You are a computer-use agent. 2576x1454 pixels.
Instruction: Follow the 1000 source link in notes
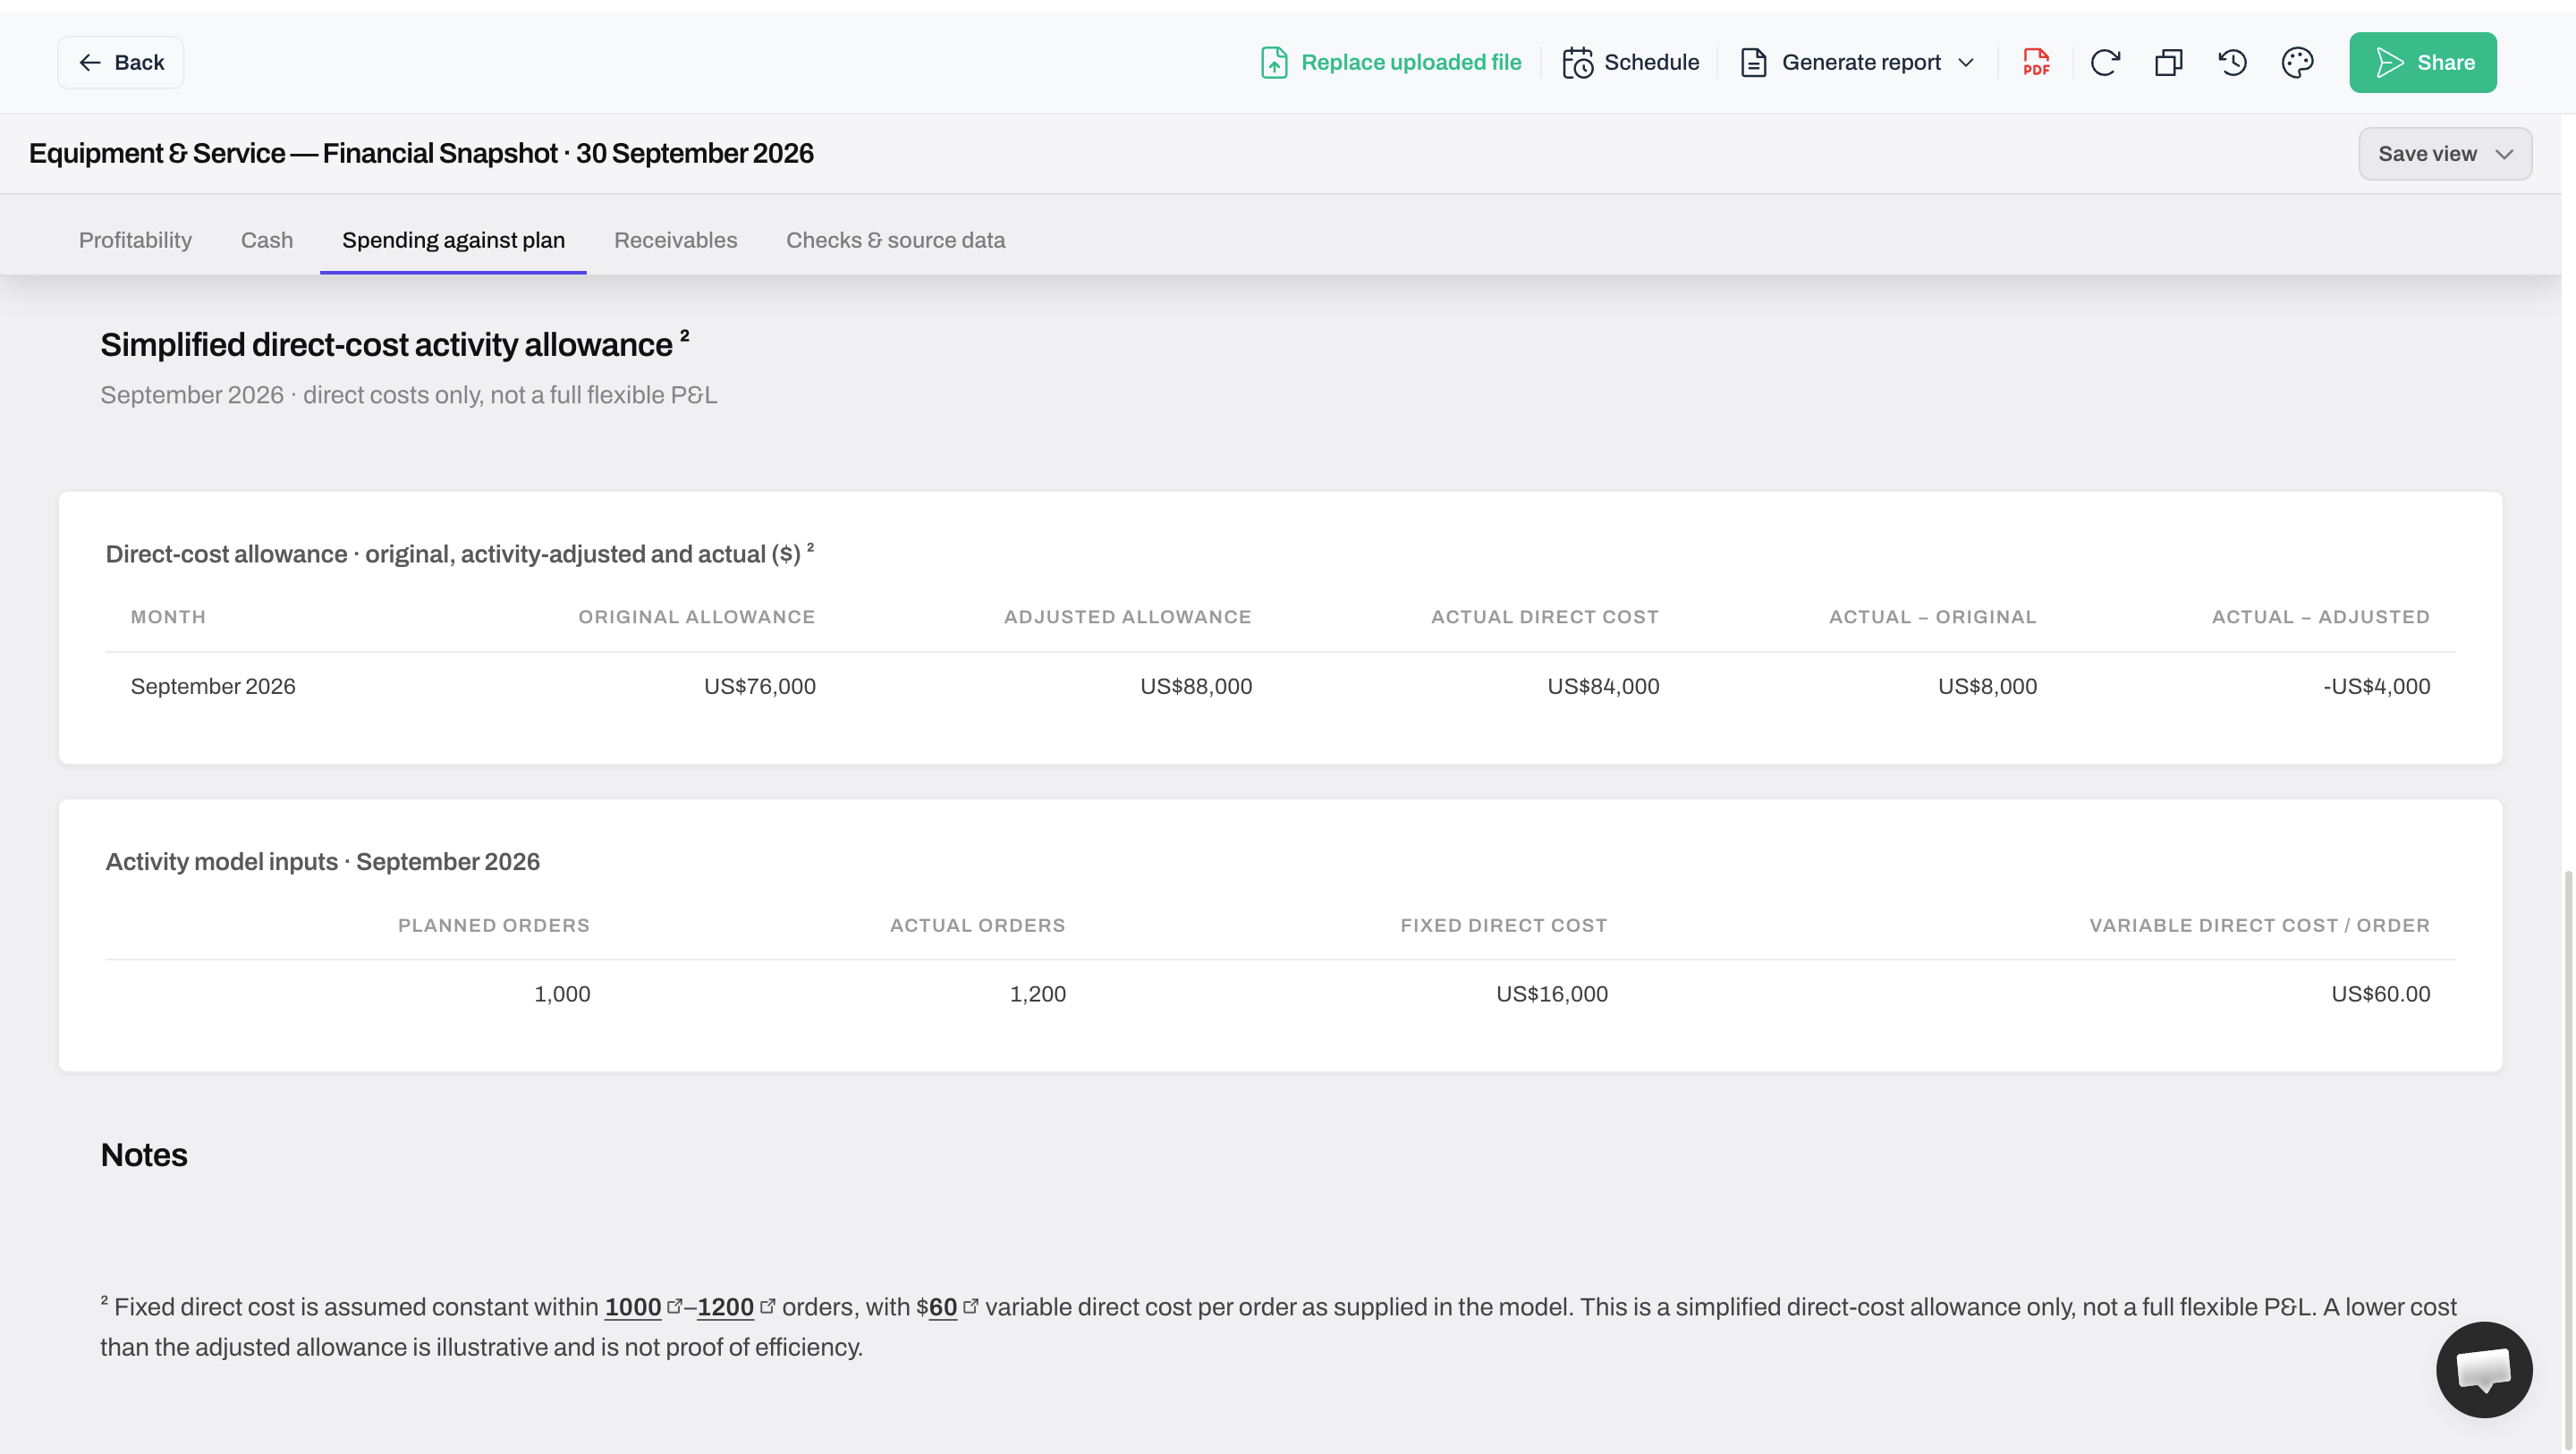tap(632, 1307)
